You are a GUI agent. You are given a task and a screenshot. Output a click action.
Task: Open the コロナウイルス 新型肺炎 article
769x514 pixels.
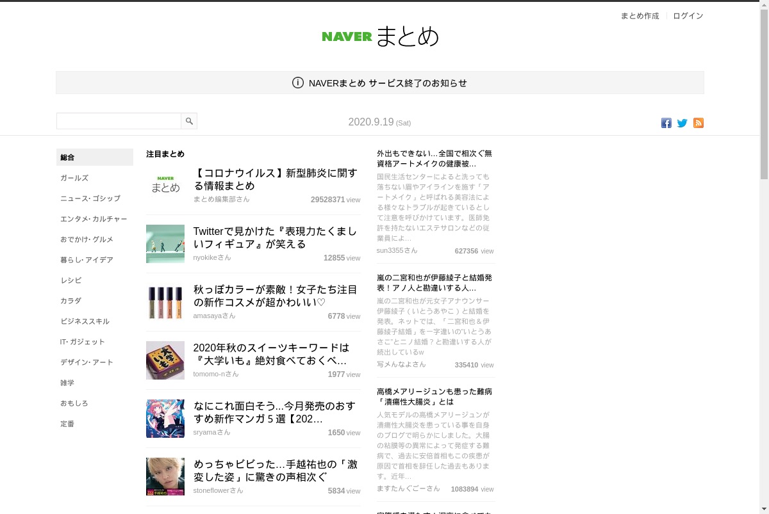pos(276,179)
